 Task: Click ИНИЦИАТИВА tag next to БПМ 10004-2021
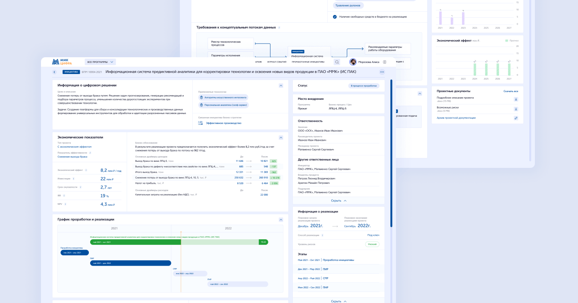[71, 72]
